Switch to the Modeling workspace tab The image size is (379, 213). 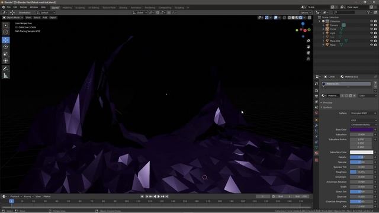pos(67,8)
